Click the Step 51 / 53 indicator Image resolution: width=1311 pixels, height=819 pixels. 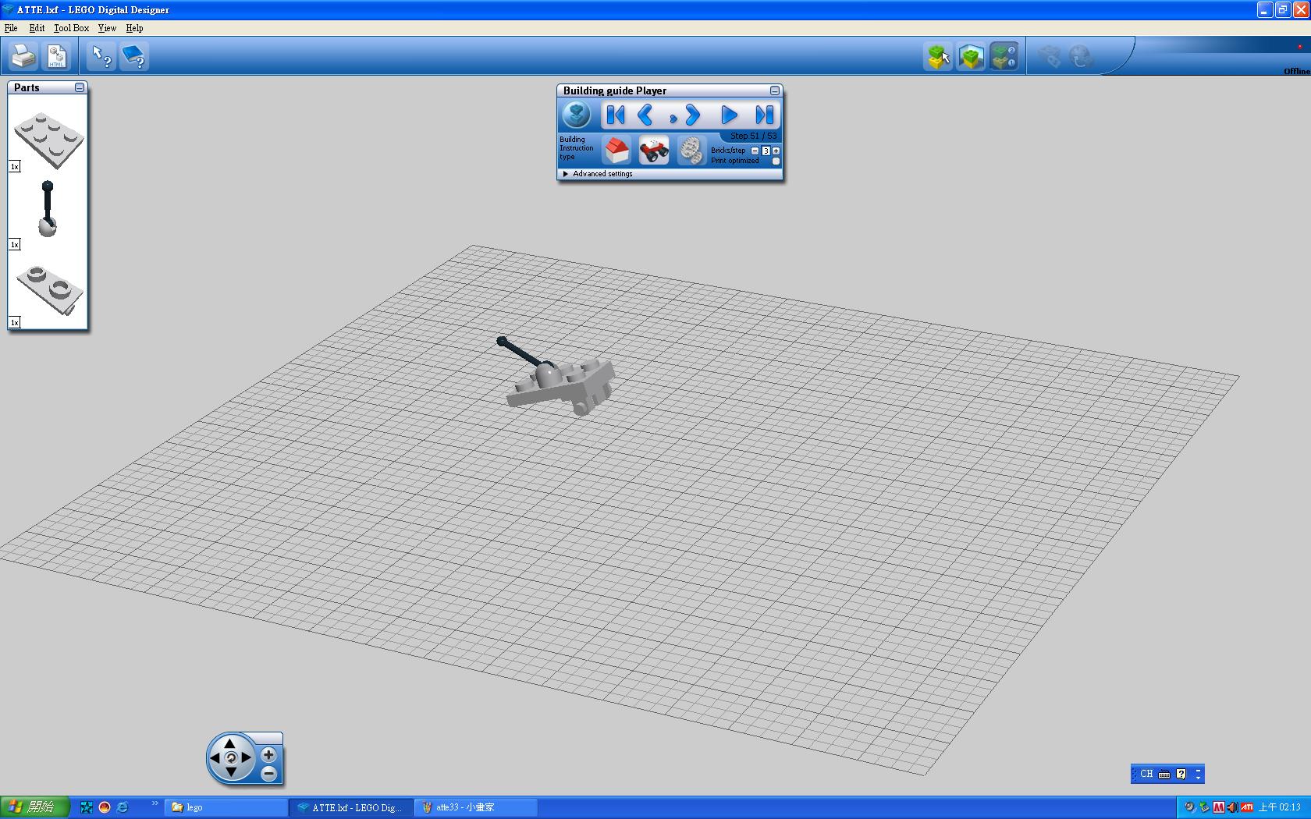coord(753,136)
